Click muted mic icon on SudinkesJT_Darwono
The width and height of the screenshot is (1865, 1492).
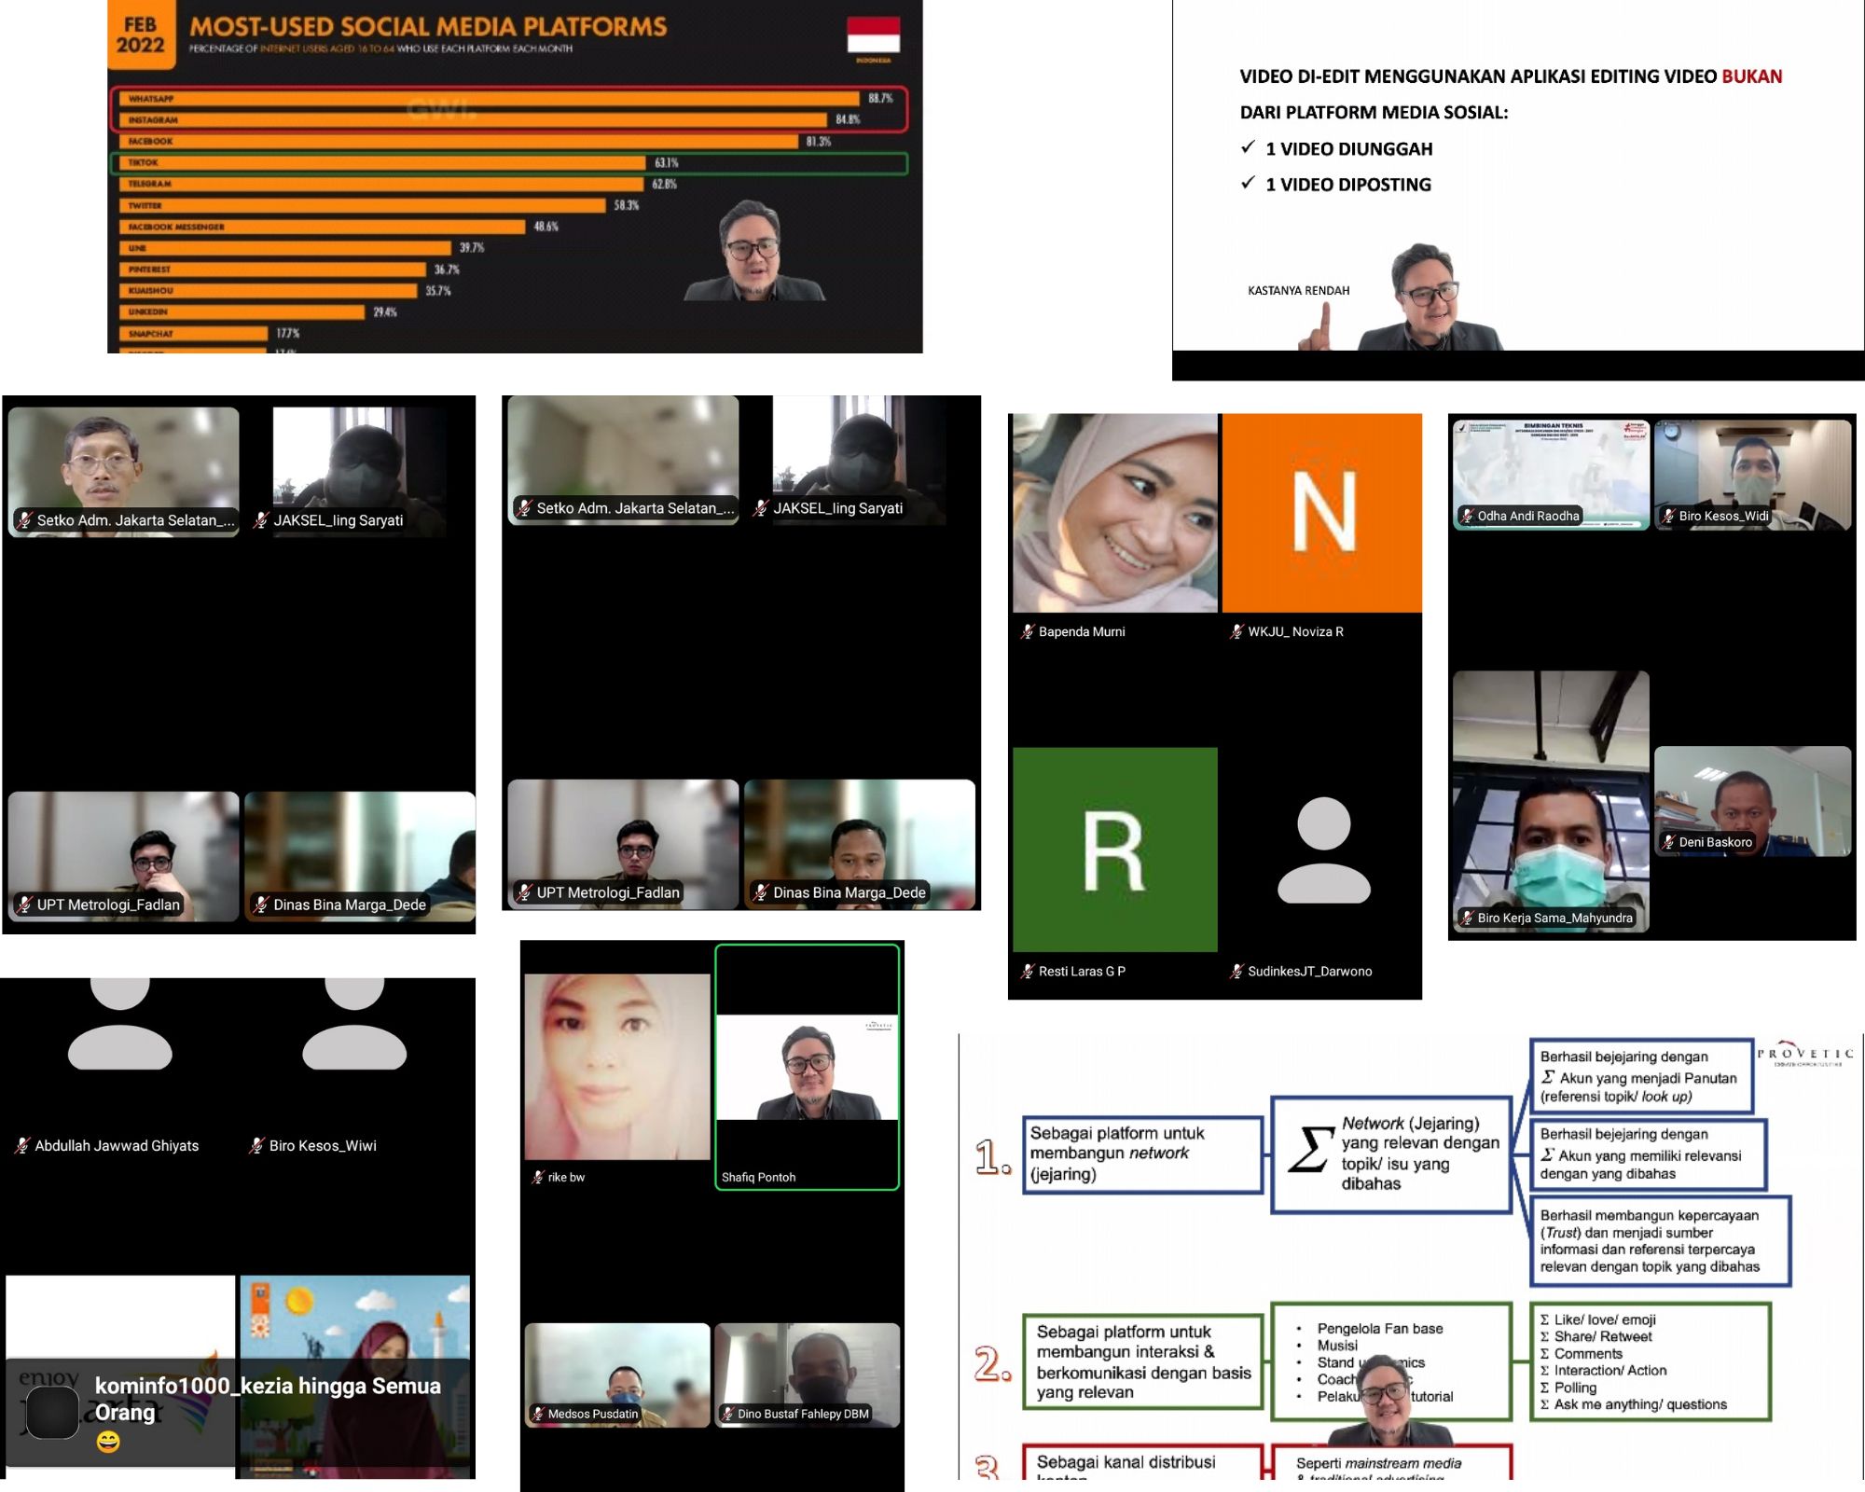1236,971
